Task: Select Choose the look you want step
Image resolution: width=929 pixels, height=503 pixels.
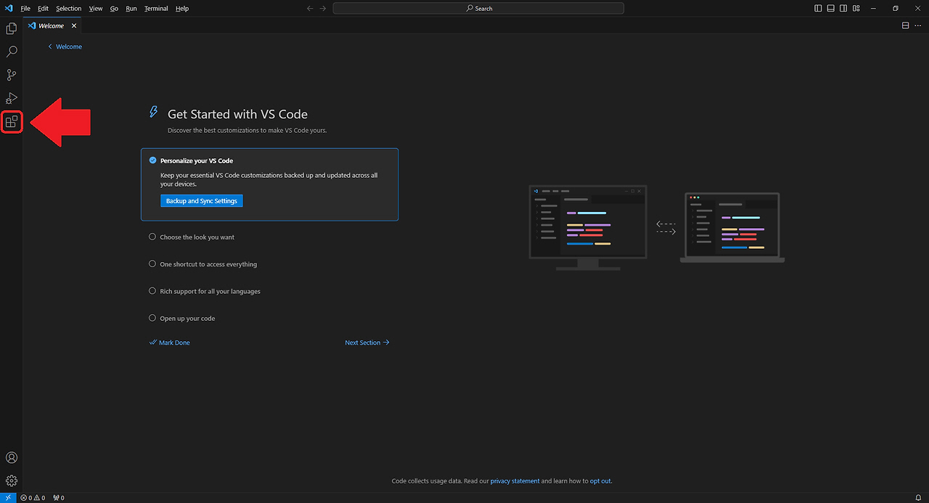Action: [x=197, y=237]
